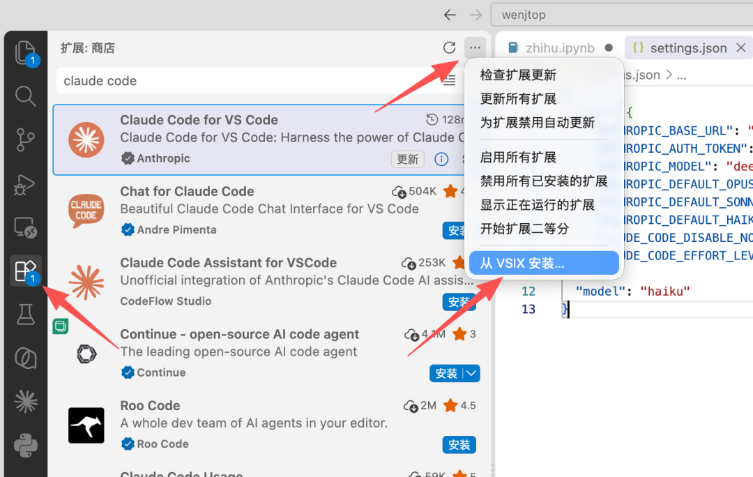This screenshot has width=753, height=477.
Task: Click the Chat for Claude Code logo
Action: click(86, 211)
